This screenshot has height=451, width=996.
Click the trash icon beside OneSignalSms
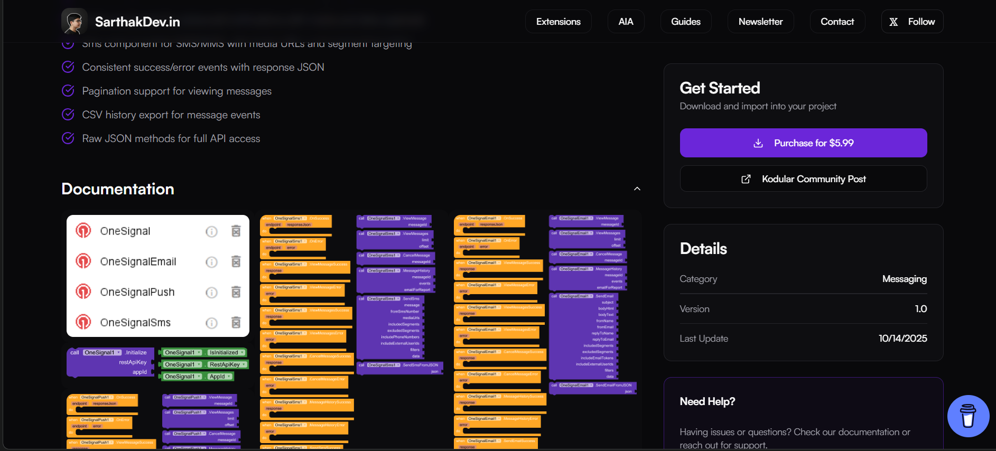[x=236, y=323]
